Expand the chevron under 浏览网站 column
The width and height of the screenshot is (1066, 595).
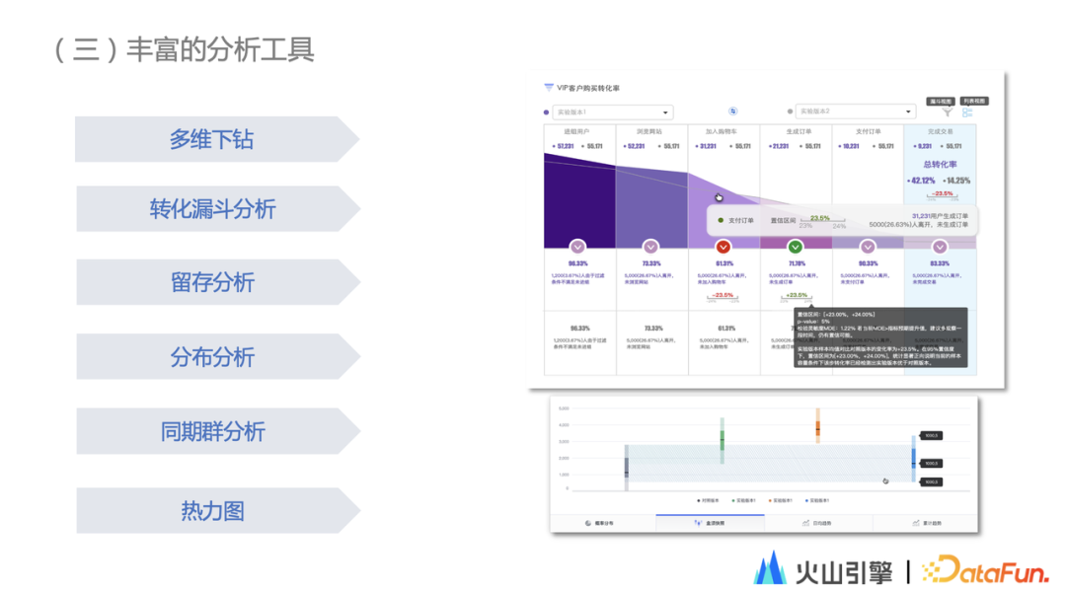[650, 246]
